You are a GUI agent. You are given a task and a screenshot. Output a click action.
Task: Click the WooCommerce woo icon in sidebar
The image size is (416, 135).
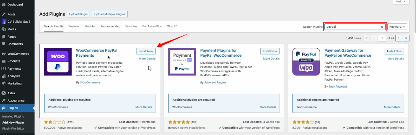(4, 54)
